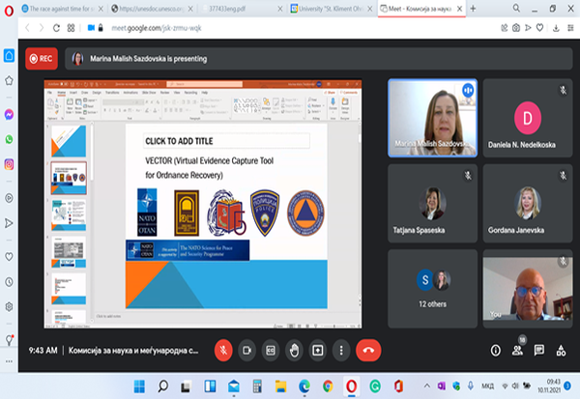This screenshot has height=399, width=580.
Task: Open WhatsApp in the Opera sidebar
Action: (9, 139)
